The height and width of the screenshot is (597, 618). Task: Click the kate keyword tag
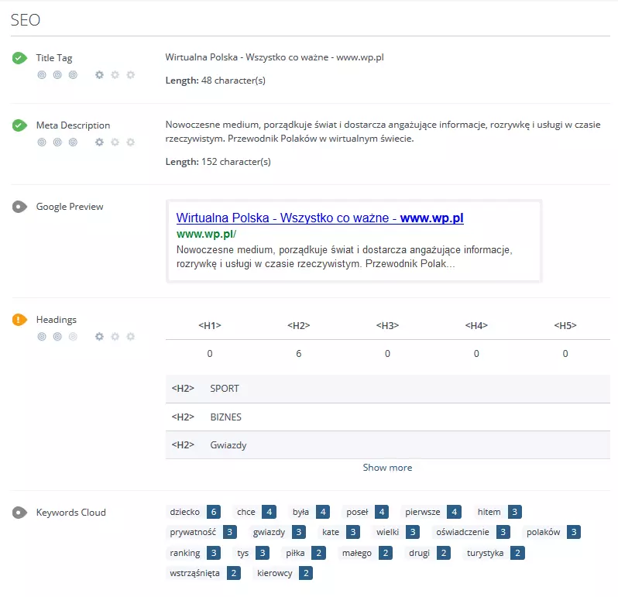(x=339, y=532)
